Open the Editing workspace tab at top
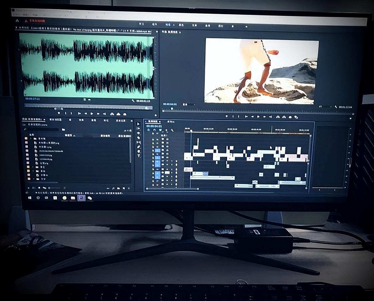Viewport: 374px width, 301px height. point(168,25)
